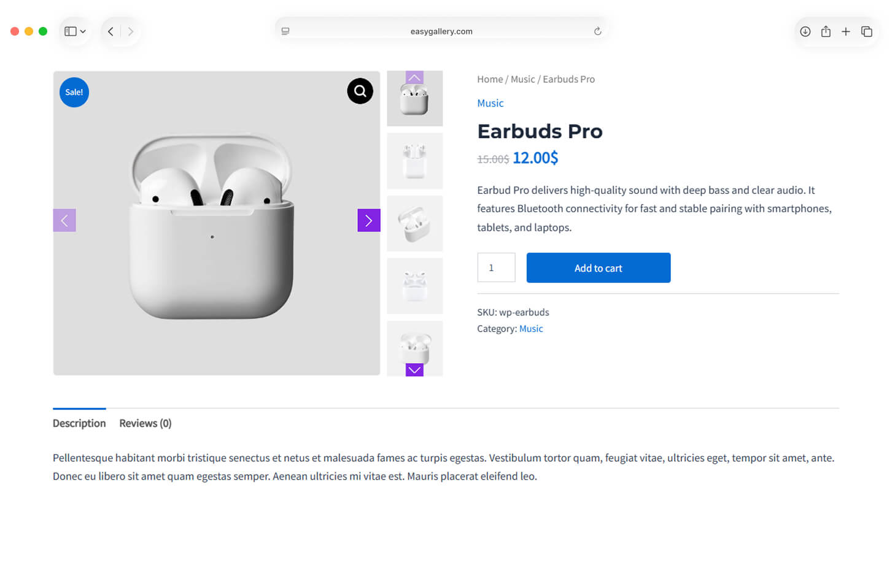
Task: Show the tab overview
Action: (x=866, y=31)
